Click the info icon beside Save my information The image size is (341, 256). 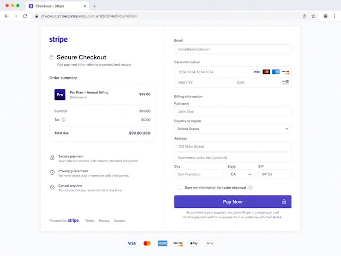(251, 188)
